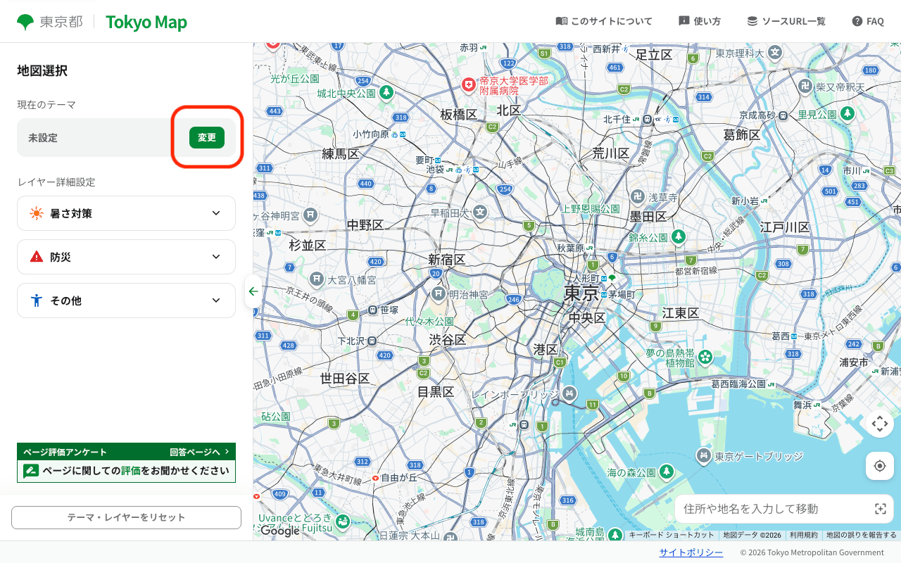Click the scan frame icon in search box
901x563 pixels.
click(x=880, y=509)
